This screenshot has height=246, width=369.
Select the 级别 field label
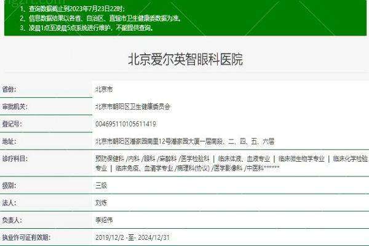coord(9,186)
